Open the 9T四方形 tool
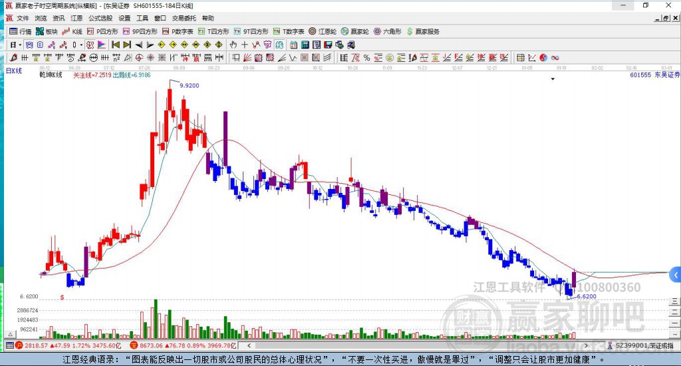Screen dimensions: 681x366 (251, 31)
